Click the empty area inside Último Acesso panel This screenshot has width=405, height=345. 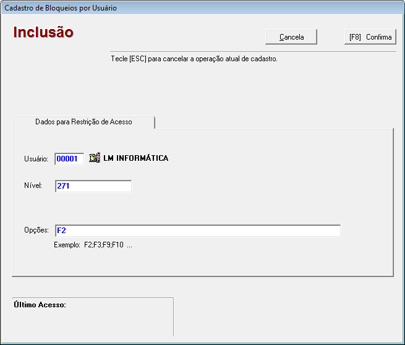93,322
